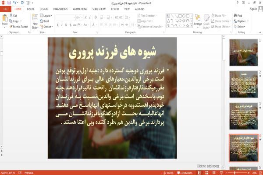Open the Layout dropdown
The height and width of the screenshot is (175, 263).
pyautogui.click(x=46, y=16)
